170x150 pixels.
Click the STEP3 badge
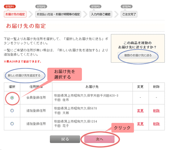[x=96, y=6]
